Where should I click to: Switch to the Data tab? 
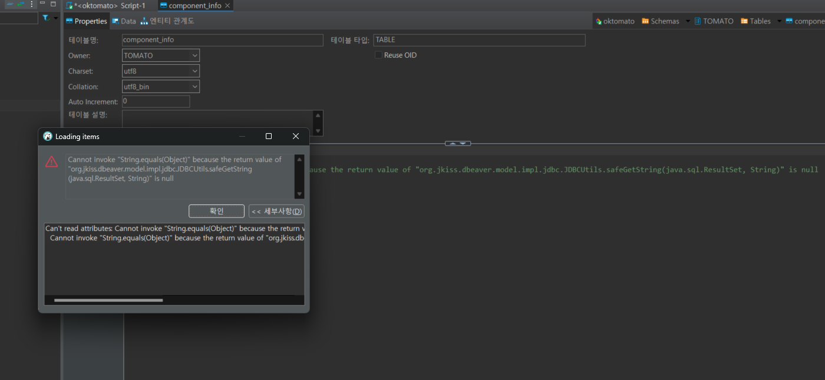[x=124, y=21]
